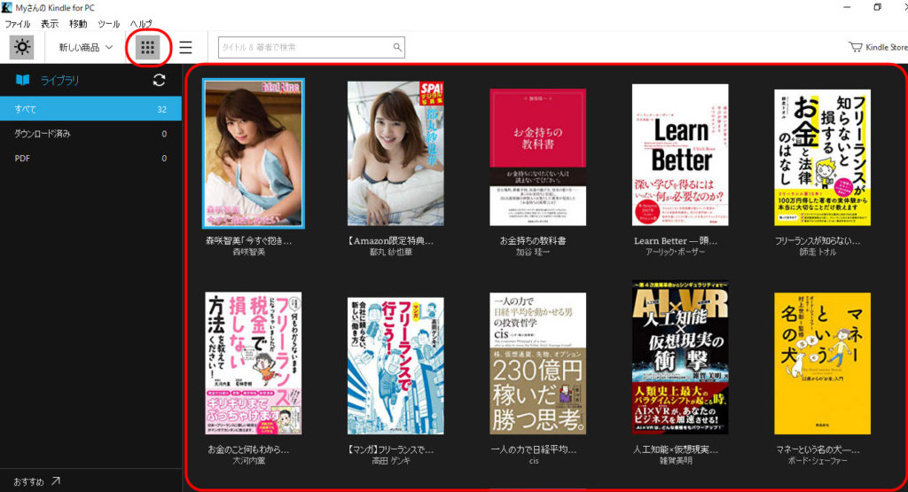Click author name アーリック・ボーザー
Screen dimensions: 908x492
coord(675,252)
